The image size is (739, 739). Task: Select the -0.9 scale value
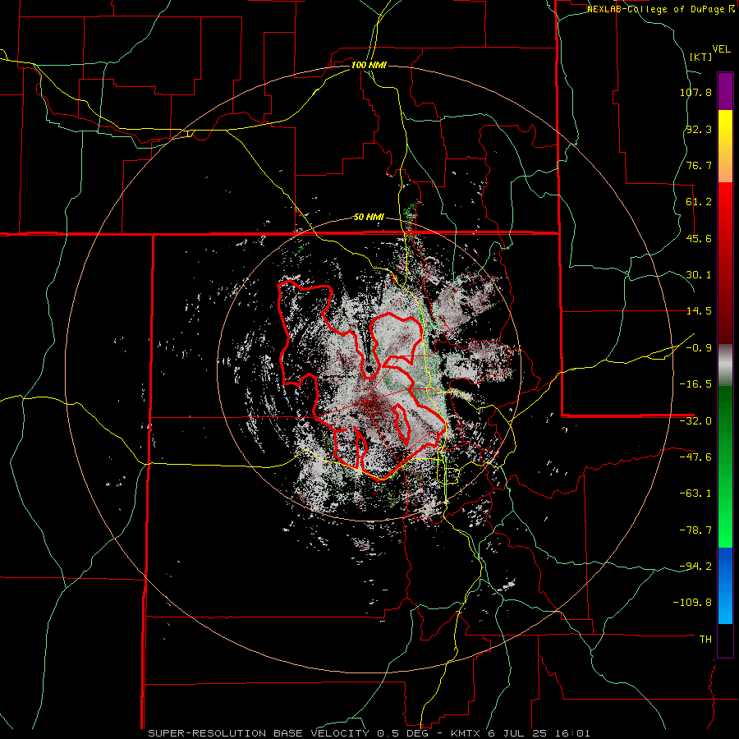(x=699, y=348)
